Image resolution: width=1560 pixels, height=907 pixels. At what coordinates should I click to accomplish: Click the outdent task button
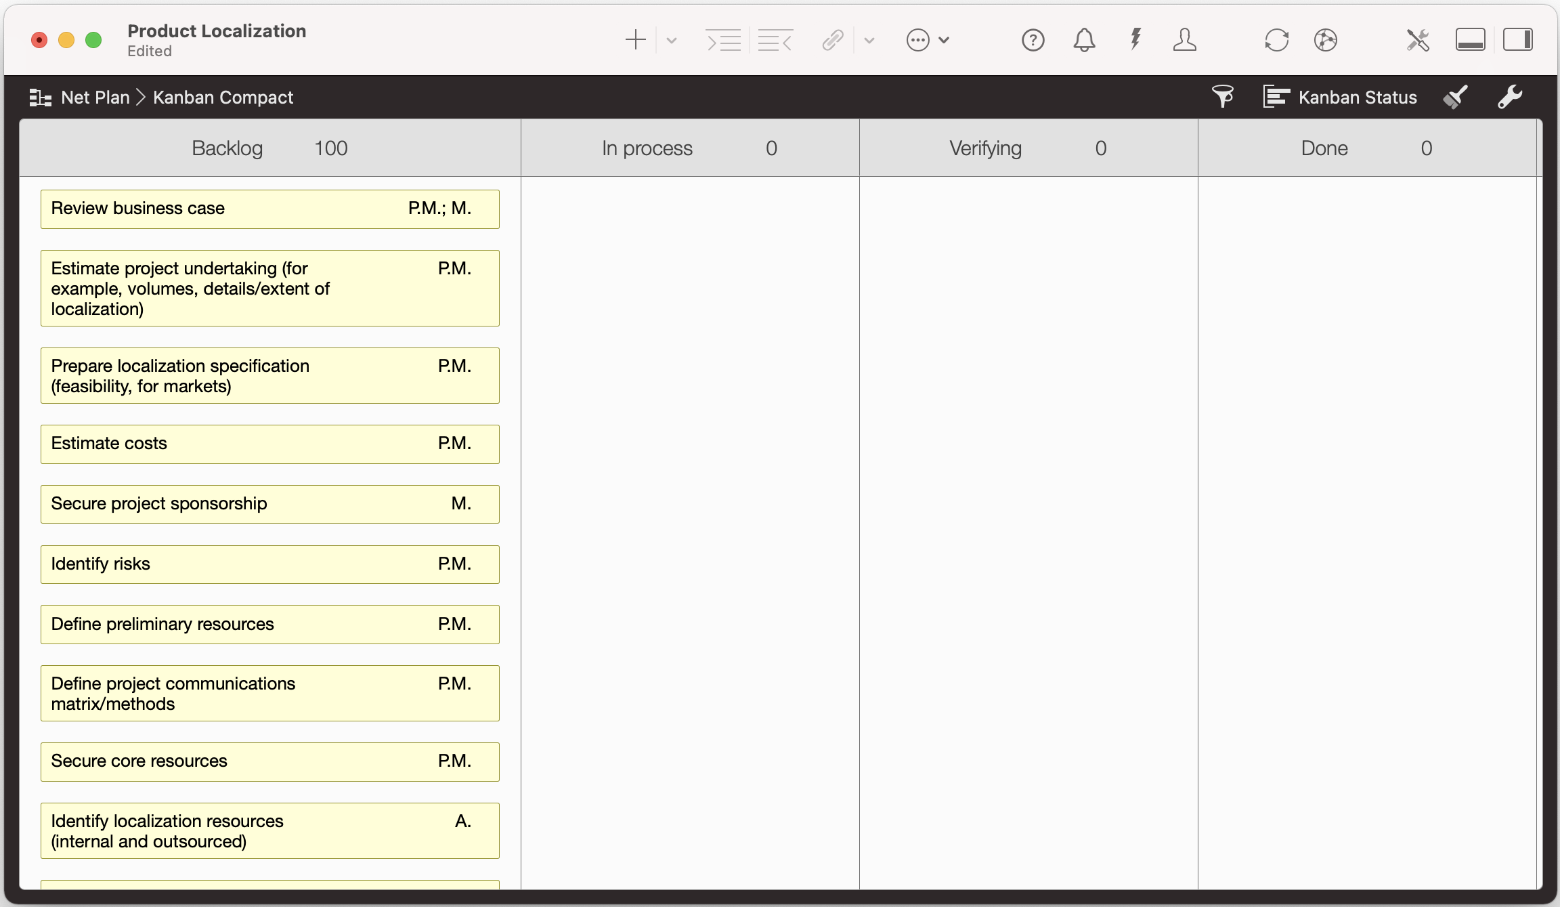pyautogui.click(x=775, y=40)
